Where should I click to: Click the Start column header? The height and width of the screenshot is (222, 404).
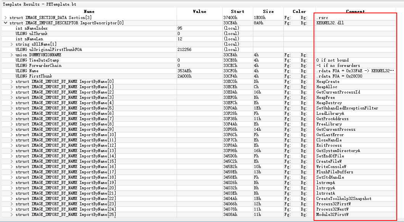(x=238, y=12)
